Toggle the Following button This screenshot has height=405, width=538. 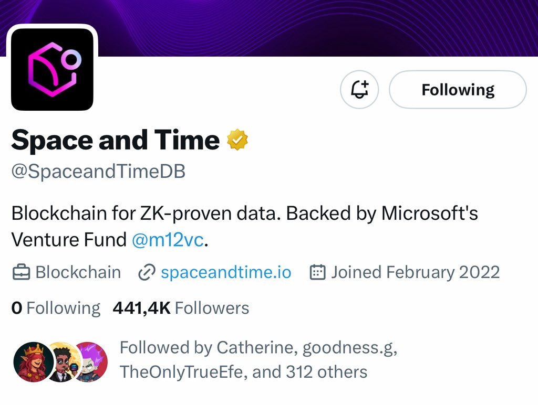pos(458,89)
